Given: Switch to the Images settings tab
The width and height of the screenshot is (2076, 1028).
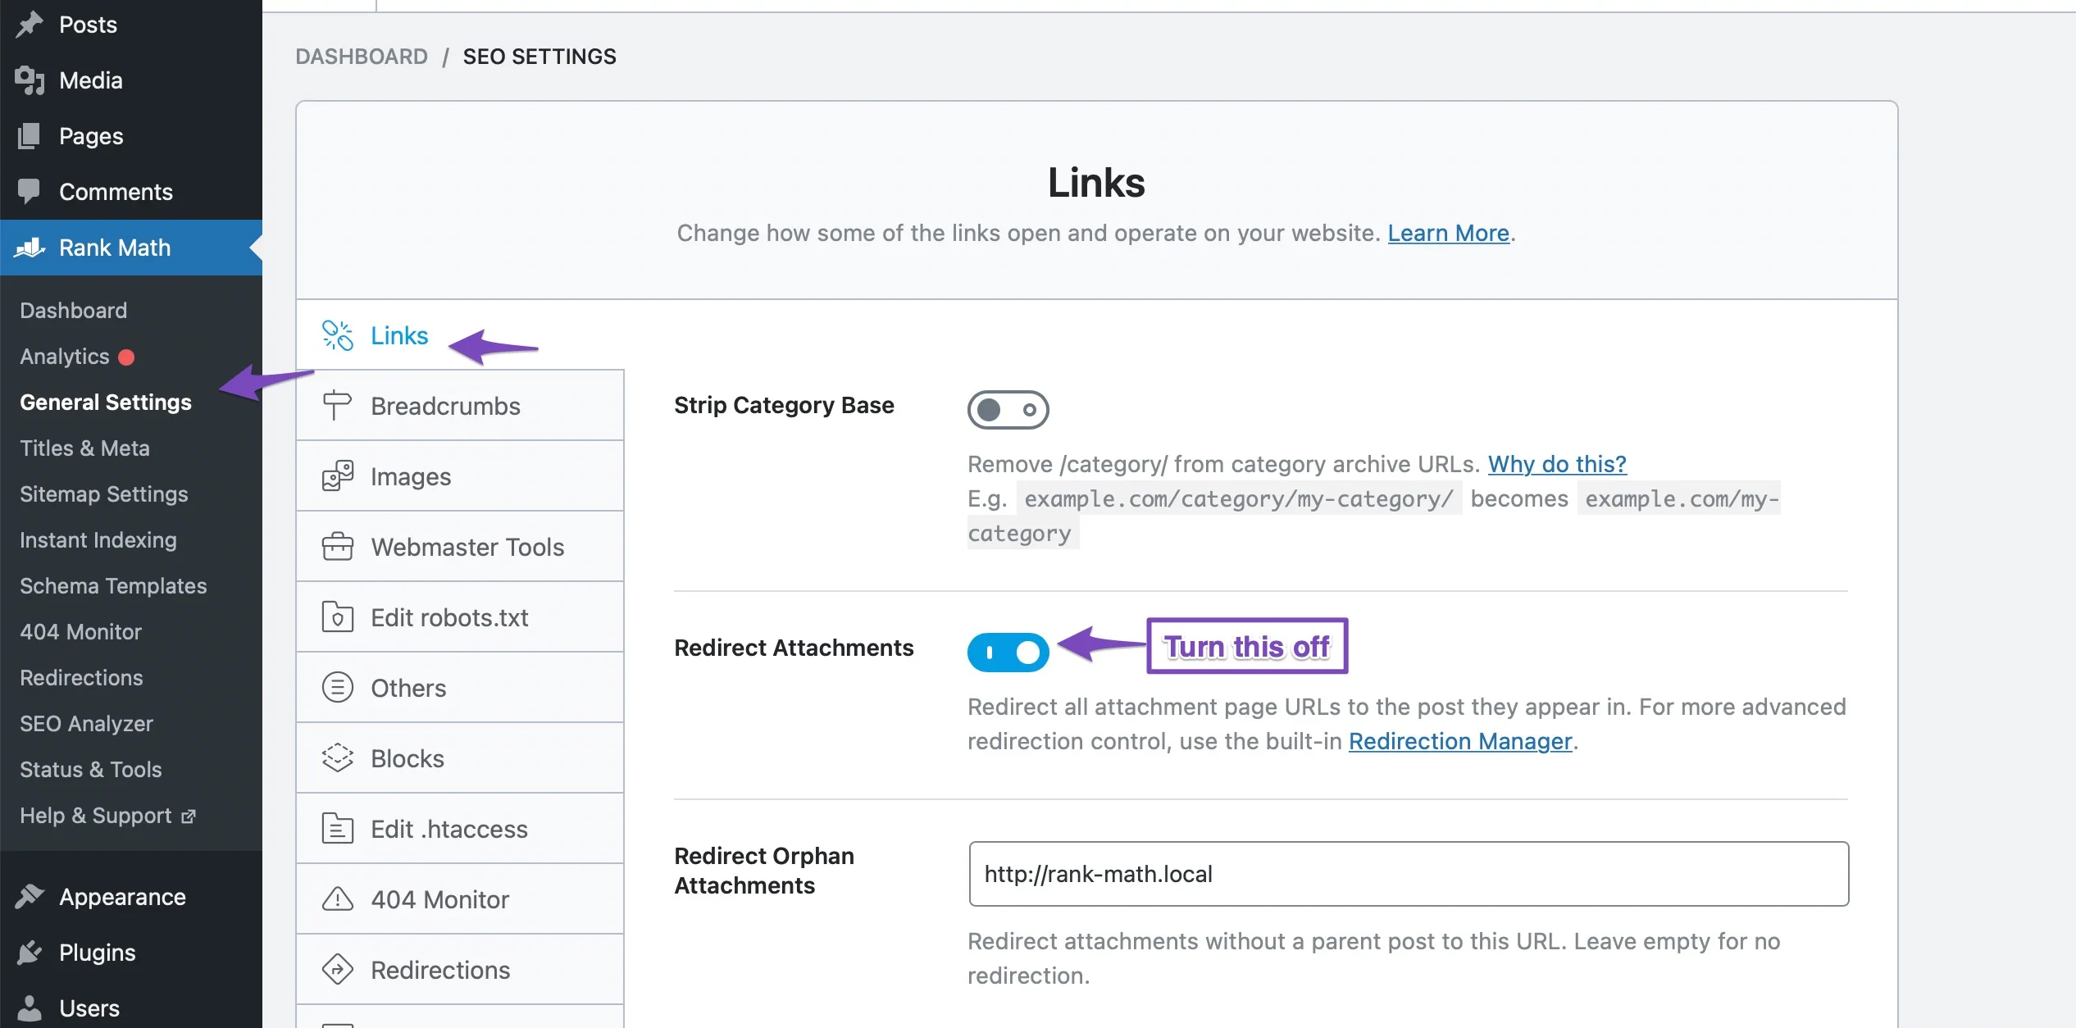Looking at the screenshot, I should pos(460,476).
